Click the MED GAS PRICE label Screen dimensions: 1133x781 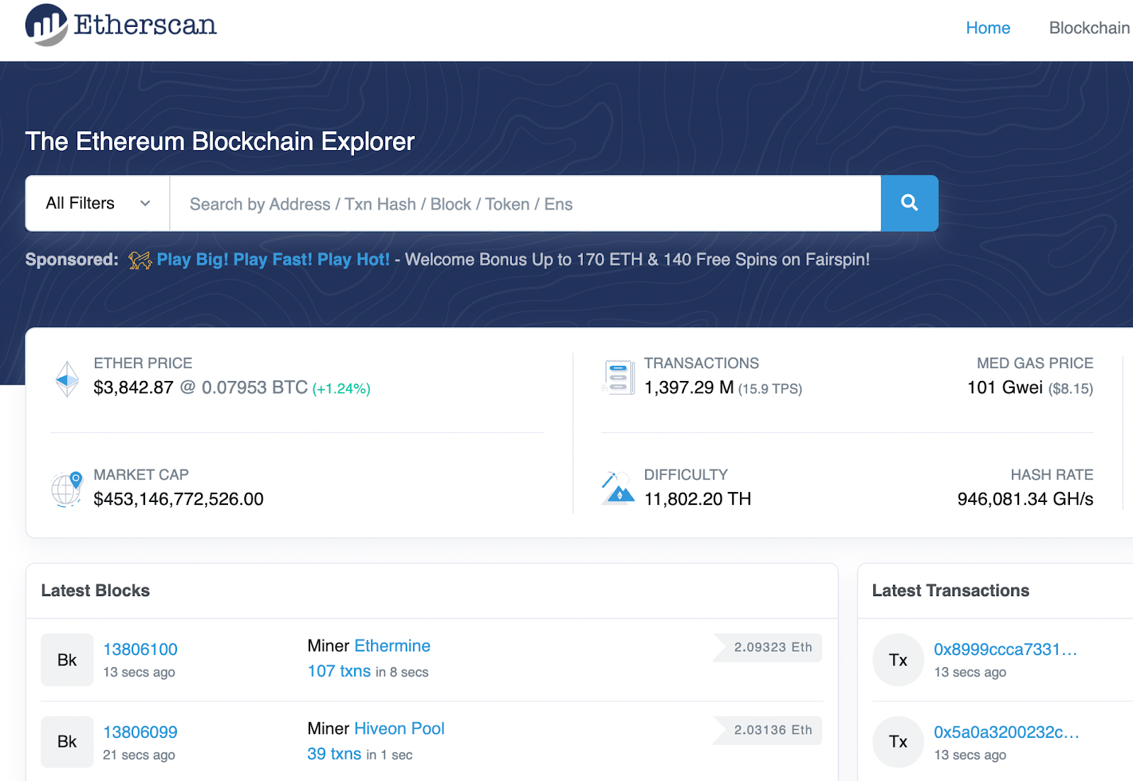pos(1035,363)
